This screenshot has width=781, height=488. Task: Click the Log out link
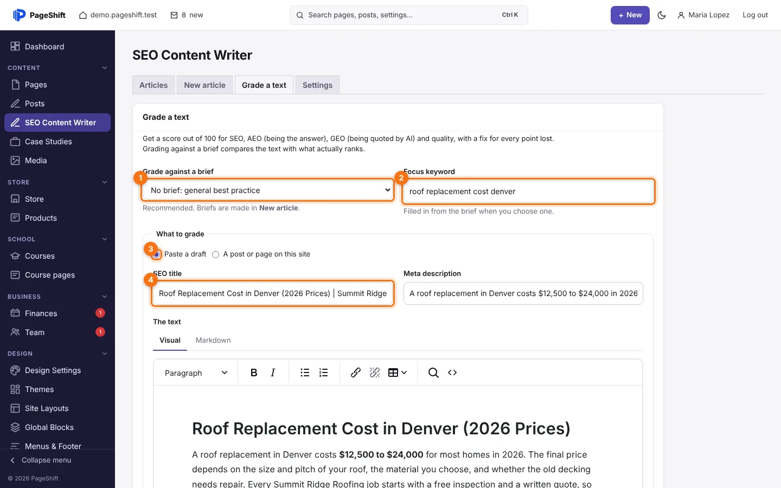[755, 15]
